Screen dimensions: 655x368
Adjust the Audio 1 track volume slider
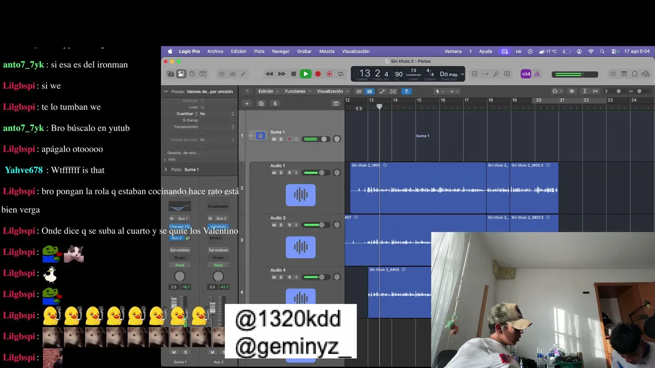point(315,173)
